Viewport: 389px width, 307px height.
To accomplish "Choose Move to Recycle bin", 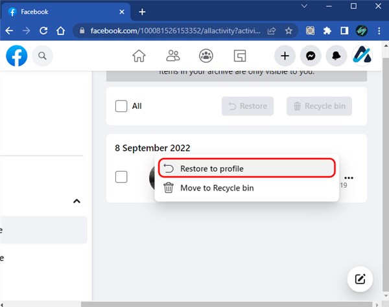I will pos(247,188).
